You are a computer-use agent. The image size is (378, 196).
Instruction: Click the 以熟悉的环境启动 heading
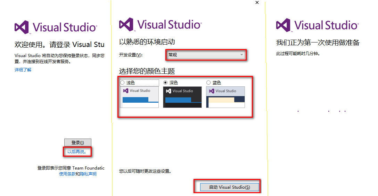(x=147, y=42)
